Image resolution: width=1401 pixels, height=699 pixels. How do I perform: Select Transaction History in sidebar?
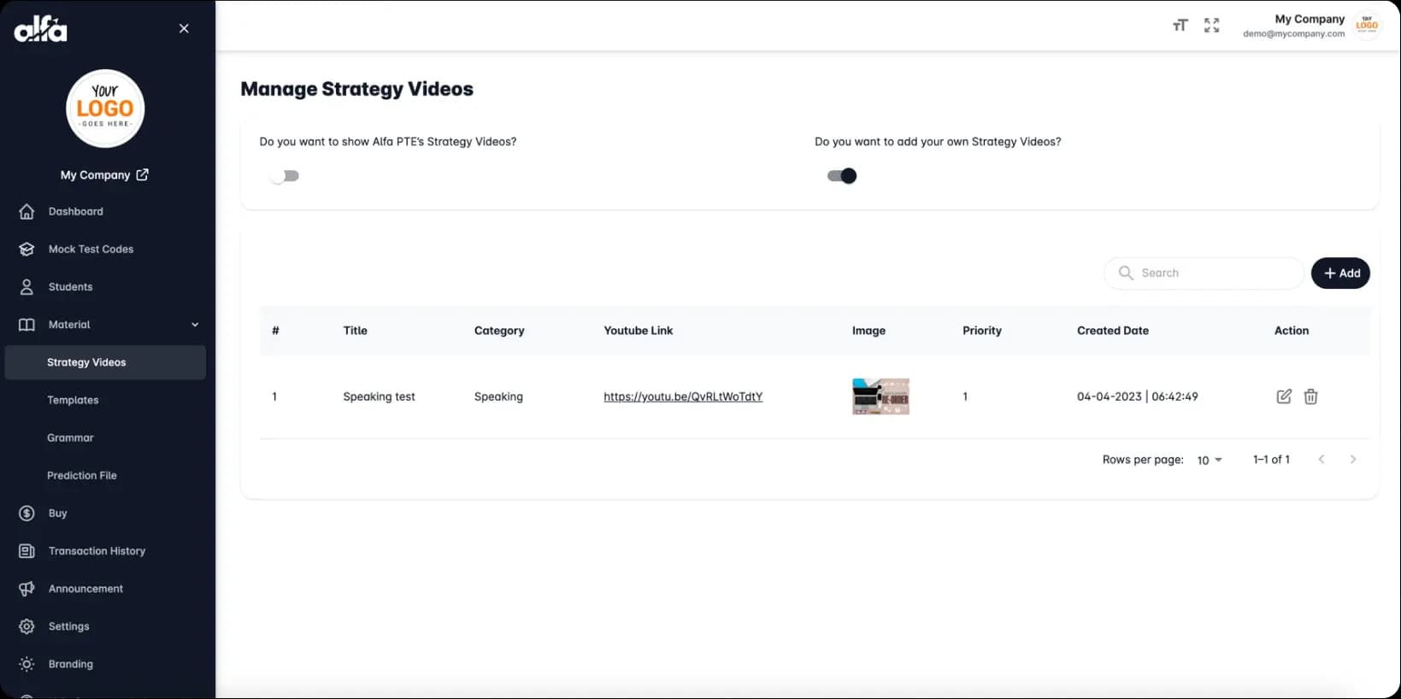(x=97, y=551)
